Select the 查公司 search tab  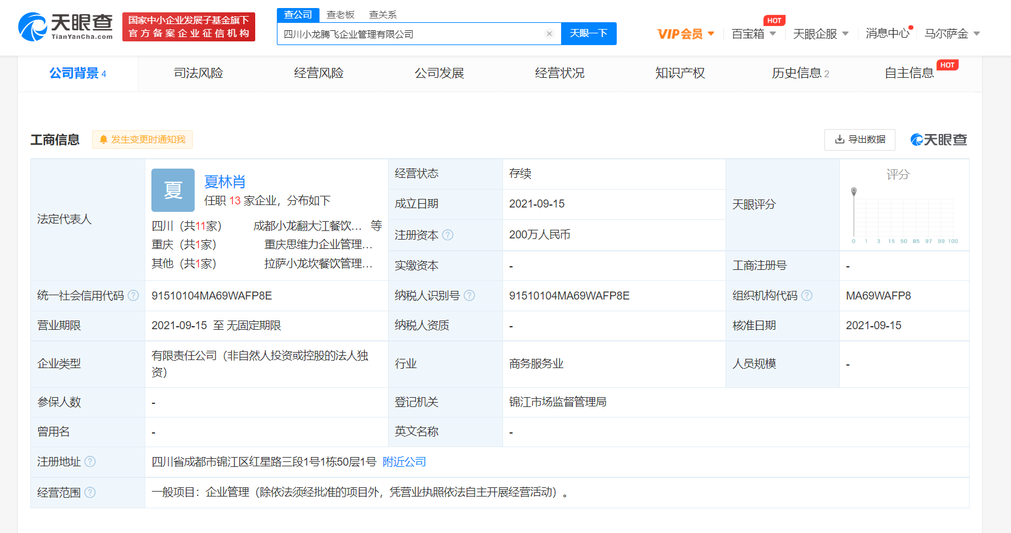pos(298,15)
